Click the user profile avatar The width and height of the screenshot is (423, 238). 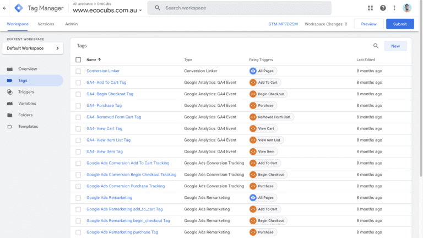pos(408,8)
